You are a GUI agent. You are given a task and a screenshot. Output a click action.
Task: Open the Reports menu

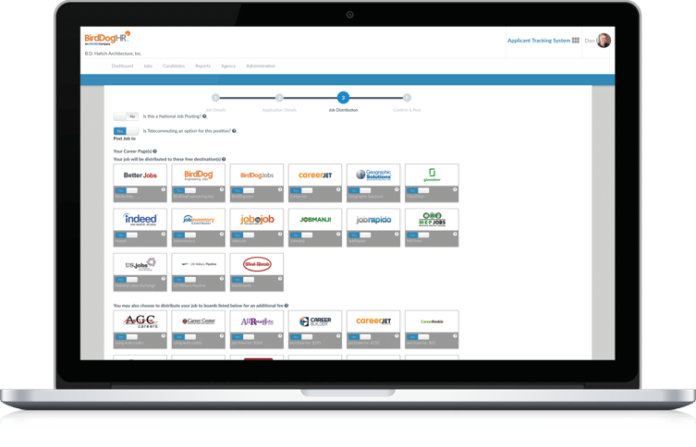[202, 66]
